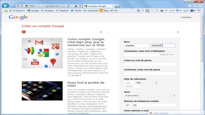Click the Confirmez votre mot de passe field
Viewport: 205px width, 115px height.
point(150,73)
